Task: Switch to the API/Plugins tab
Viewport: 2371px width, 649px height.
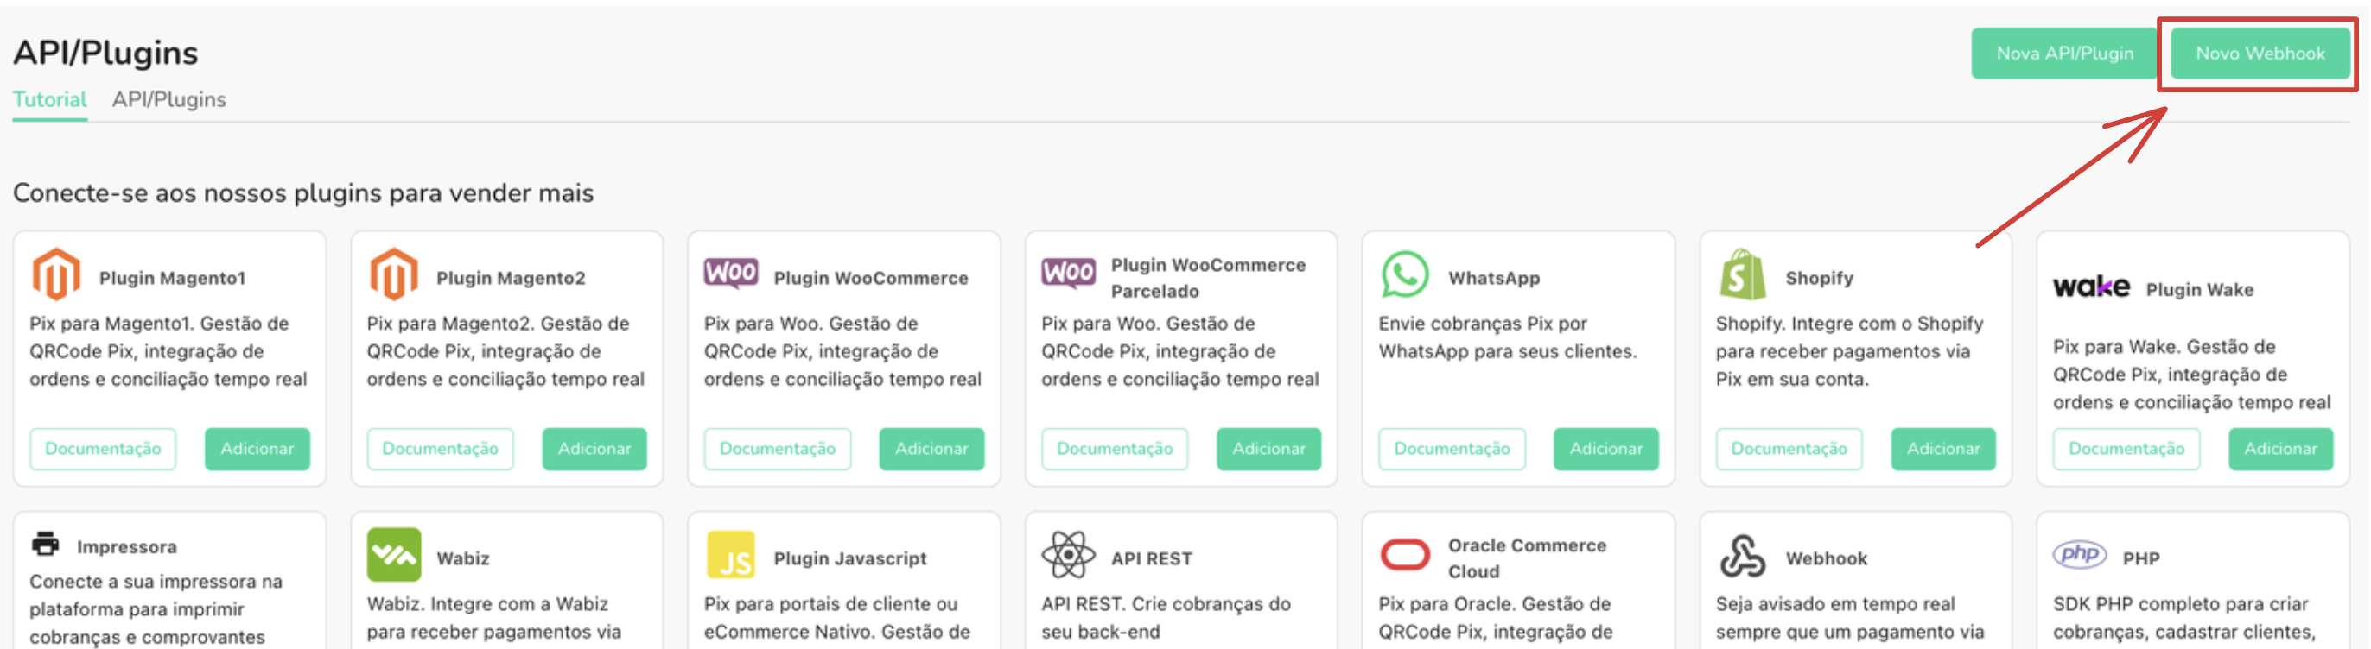Action: tap(168, 99)
